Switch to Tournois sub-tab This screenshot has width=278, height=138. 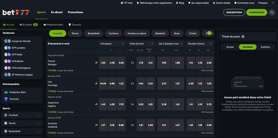pyautogui.click(x=75, y=25)
